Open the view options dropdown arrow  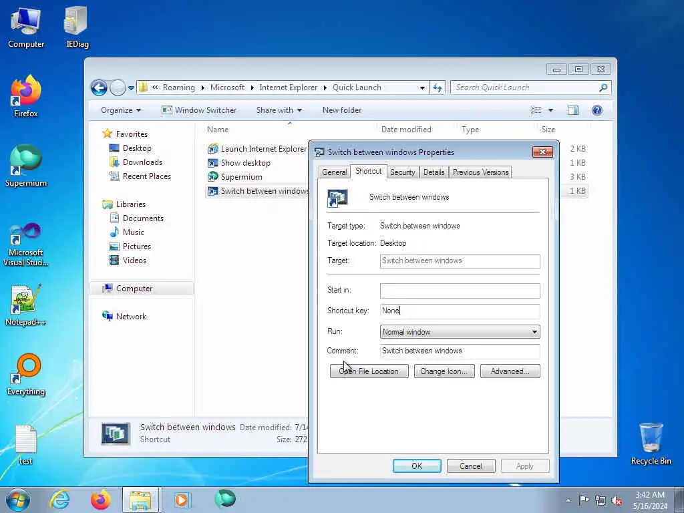(x=550, y=110)
